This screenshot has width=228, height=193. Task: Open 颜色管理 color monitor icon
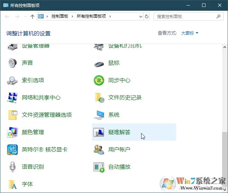pyautogui.click(x=12, y=132)
